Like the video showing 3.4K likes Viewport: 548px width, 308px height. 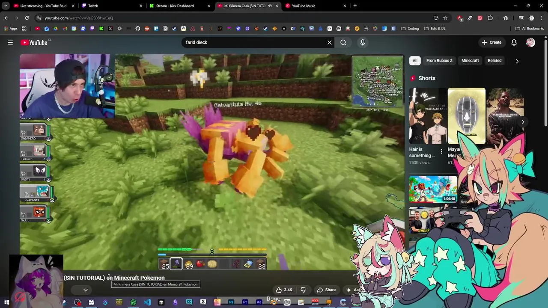pyautogui.click(x=283, y=290)
